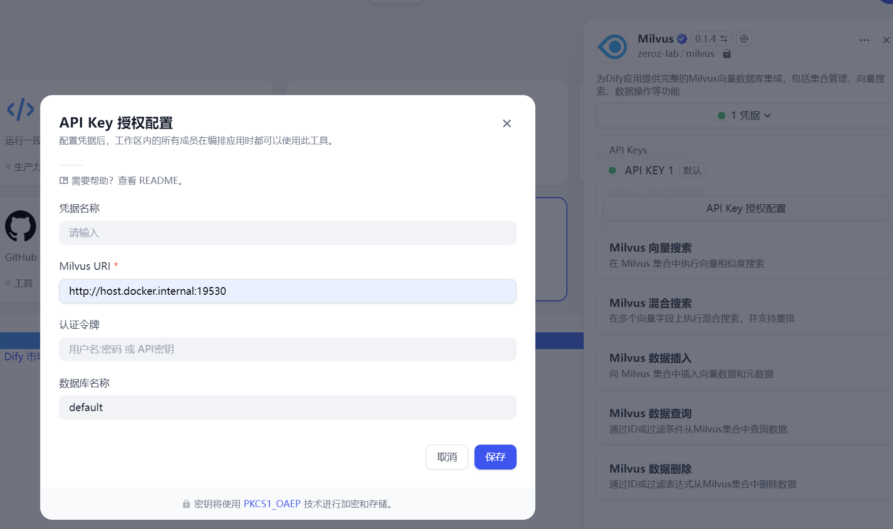893x529 pixels.
Task: Click the zeroz-lab author text
Action: 658,53
